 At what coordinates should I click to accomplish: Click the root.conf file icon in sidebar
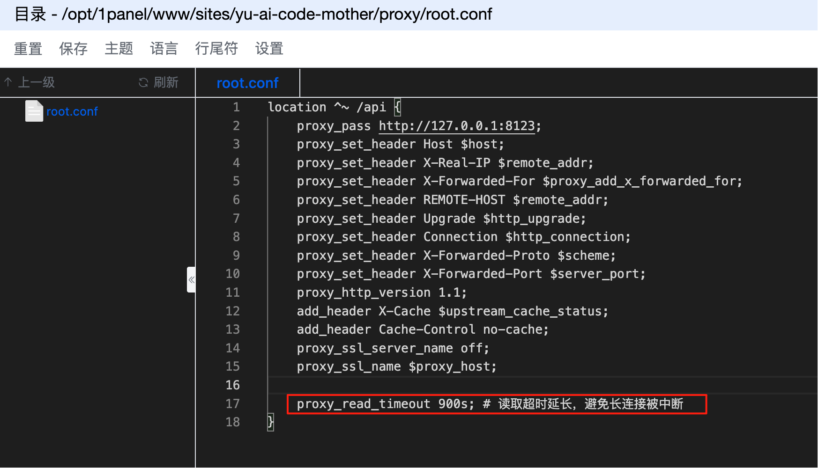tap(34, 111)
